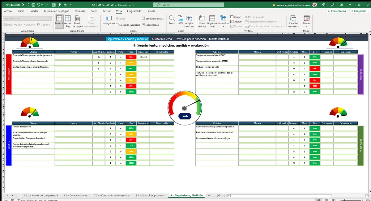Switch to the Insertar ribbon tab

tap(34, 11)
